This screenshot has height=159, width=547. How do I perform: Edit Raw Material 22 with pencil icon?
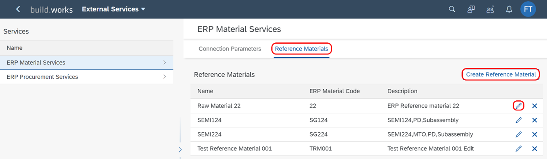click(x=518, y=106)
